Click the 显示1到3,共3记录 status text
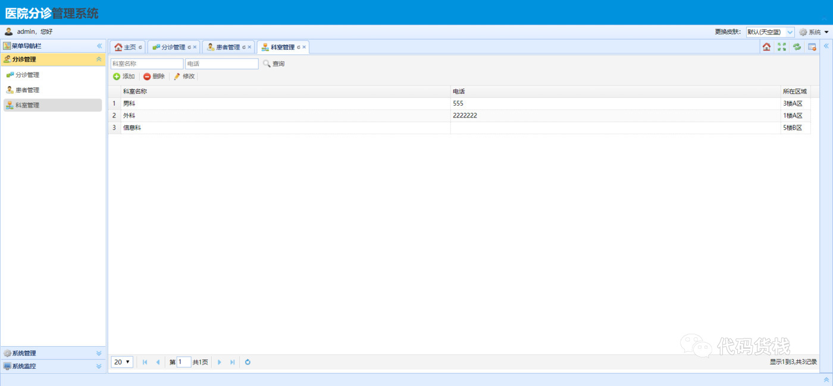Image resolution: width=833 pixels, height=386 pixels. 793,362
